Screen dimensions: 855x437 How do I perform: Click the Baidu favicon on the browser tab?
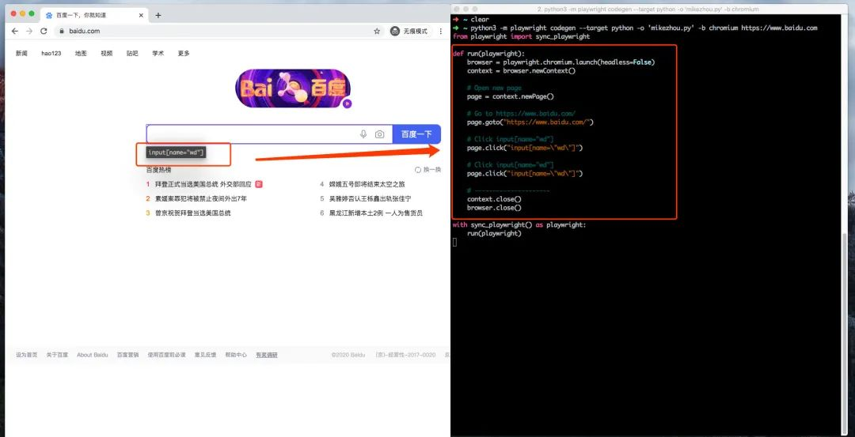click(49, 15)
